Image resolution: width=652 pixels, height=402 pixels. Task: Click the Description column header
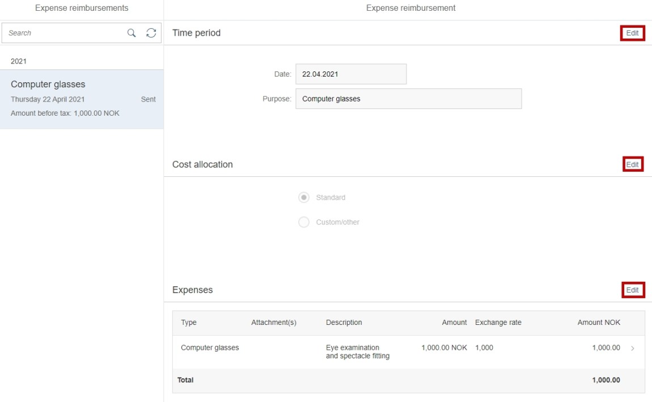tap(344, 323)
